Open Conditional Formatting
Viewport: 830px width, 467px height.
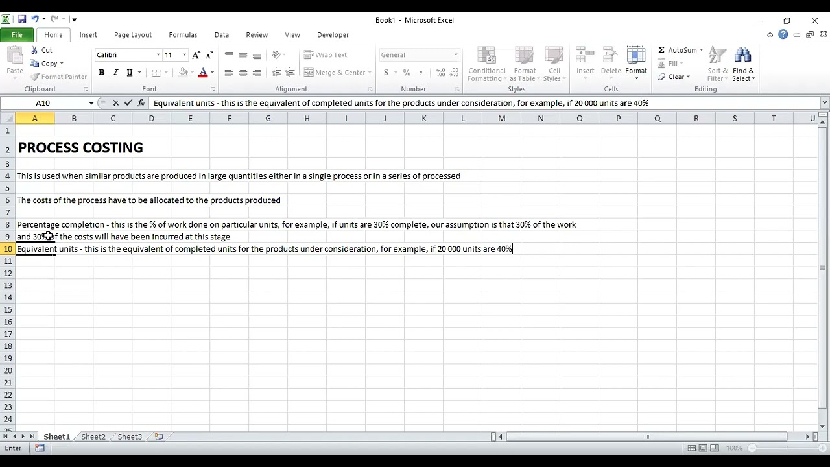pos(487,64)
